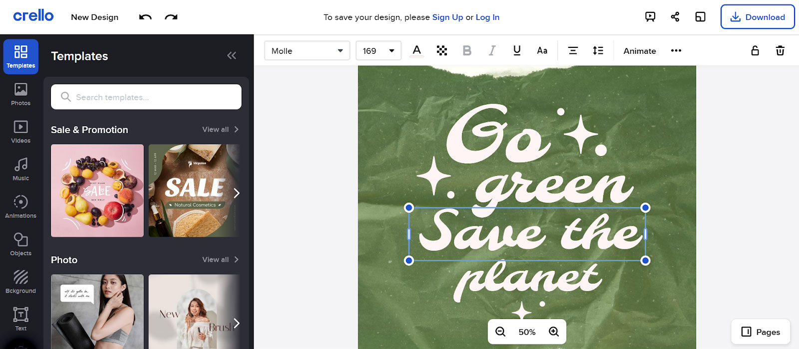Zoom out of the canvas
This screenshot has width=799, height=349.
tap(500, 332)
